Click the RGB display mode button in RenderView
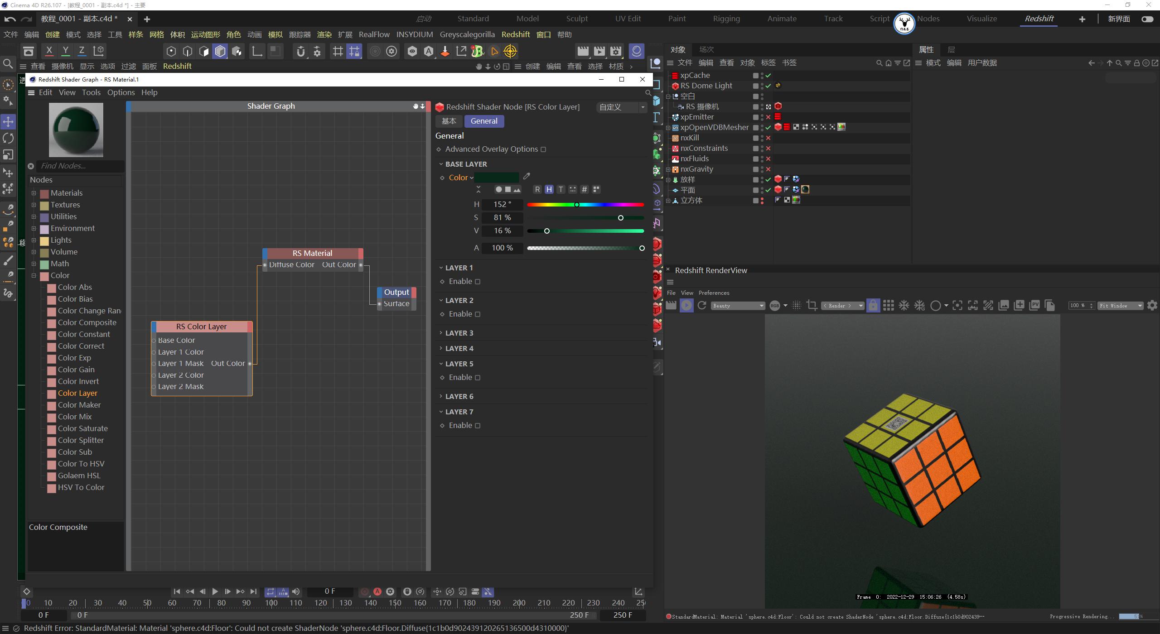This screenshot has width=1160, height=634. [x=776, y=305]
